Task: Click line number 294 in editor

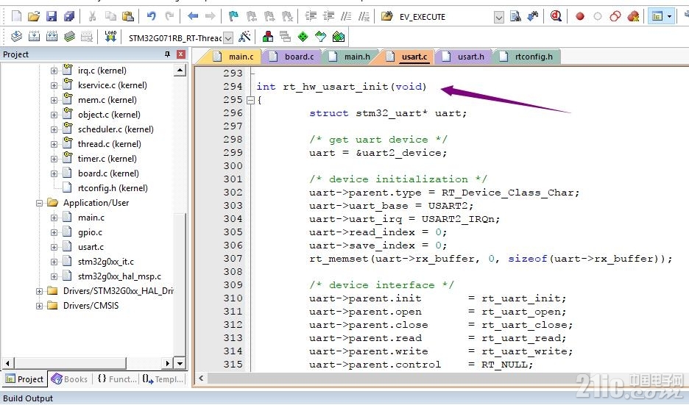Action: tap(233, 87)
